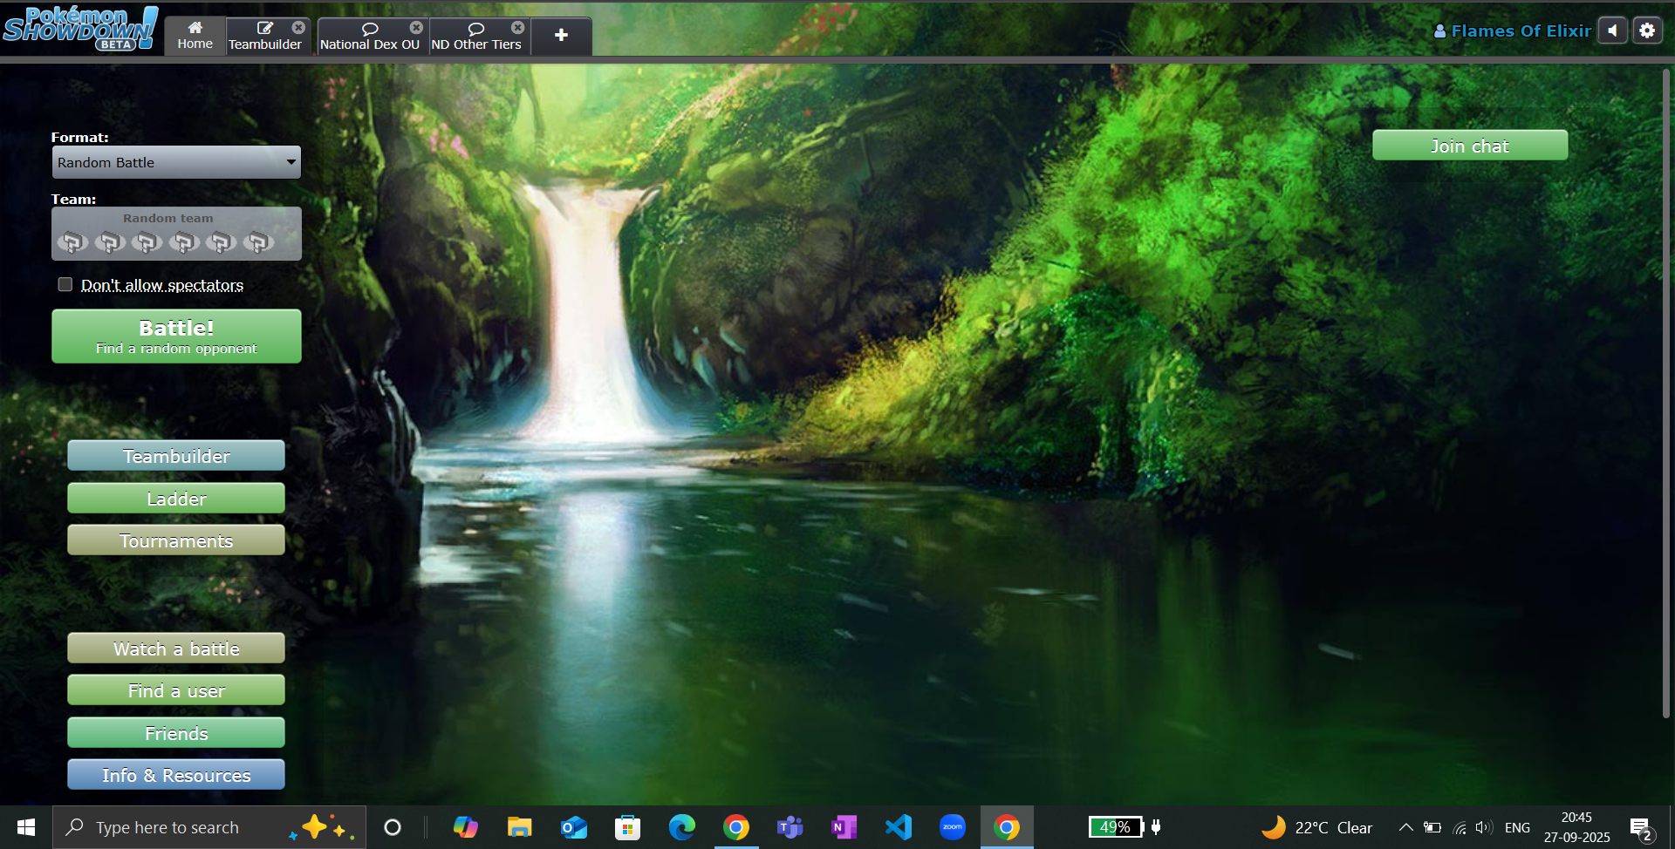Click the Pokémon Showdown logo

(x=80, y=28)
